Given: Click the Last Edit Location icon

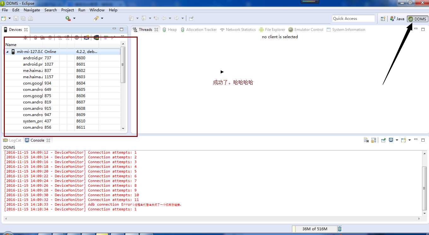Looking at the screenshot, I should (x=156, y=19).
